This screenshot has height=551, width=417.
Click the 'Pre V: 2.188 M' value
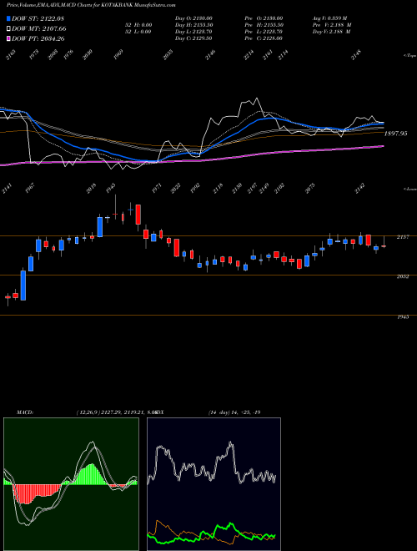pyautogui.click(x=332, y=25)
